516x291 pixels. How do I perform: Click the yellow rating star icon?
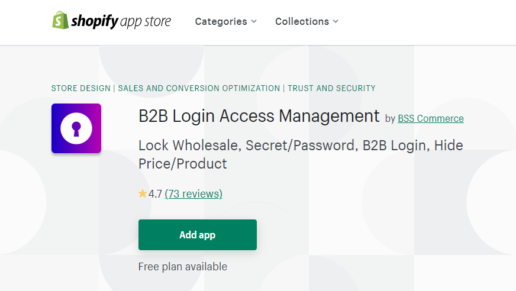tap(143, 193)
